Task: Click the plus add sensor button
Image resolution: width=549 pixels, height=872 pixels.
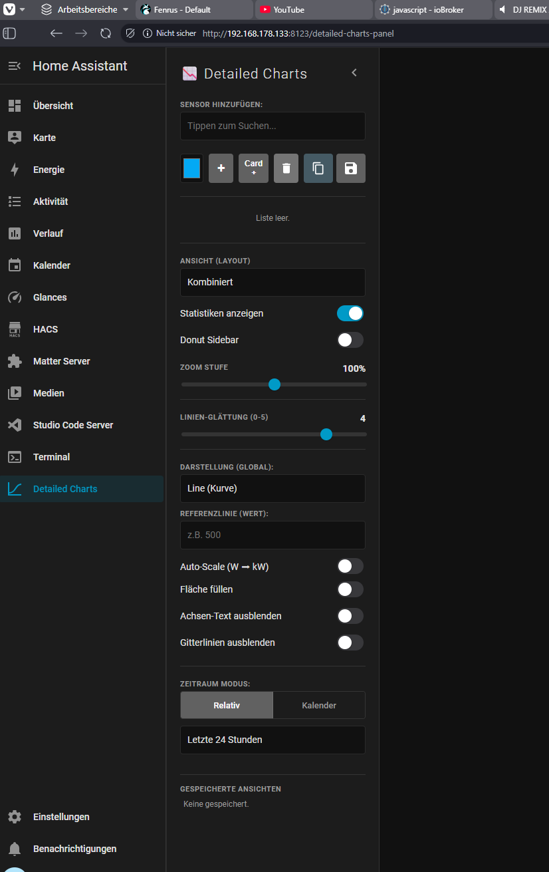Action: (221, 168)
